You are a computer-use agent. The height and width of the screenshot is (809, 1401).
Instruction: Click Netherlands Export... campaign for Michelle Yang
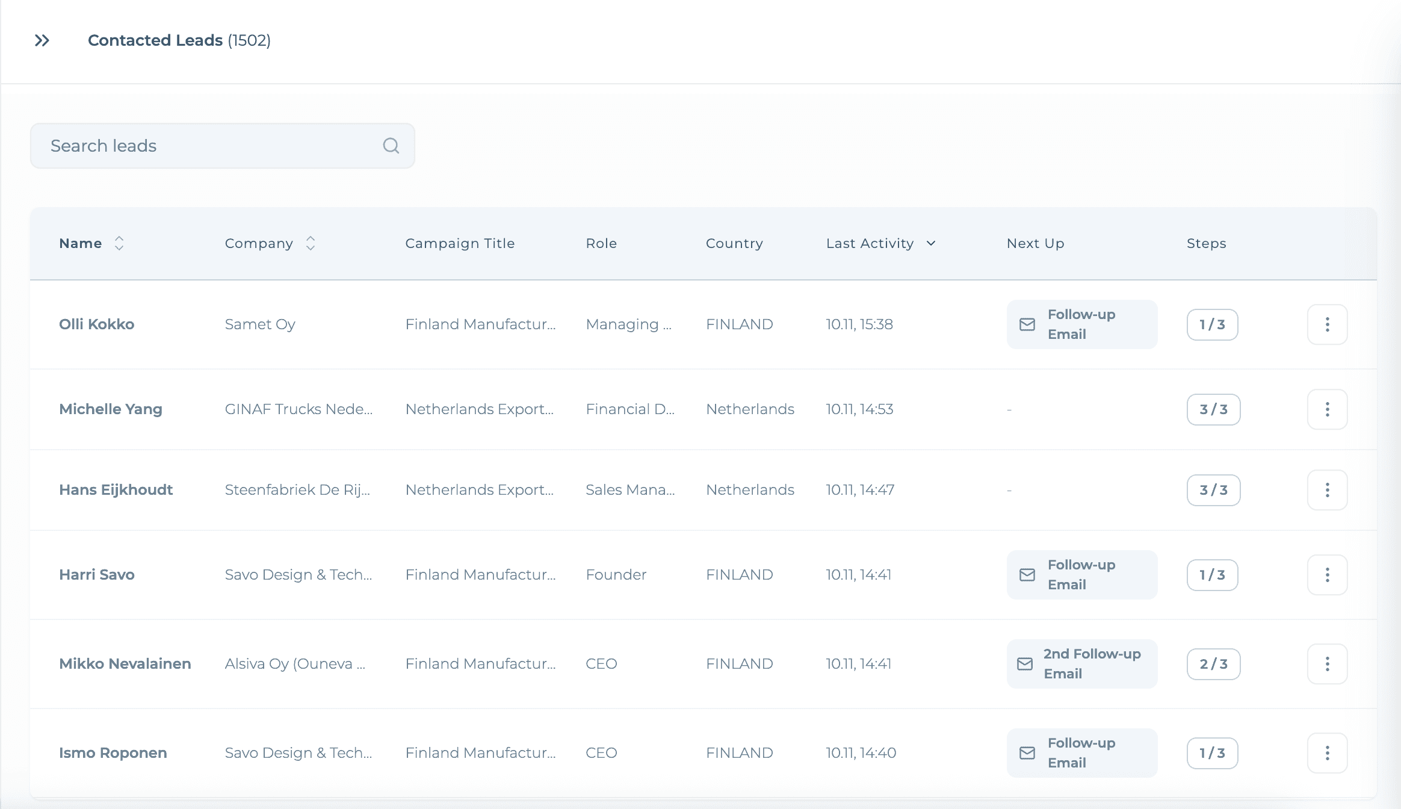click(x=480, y=409)
